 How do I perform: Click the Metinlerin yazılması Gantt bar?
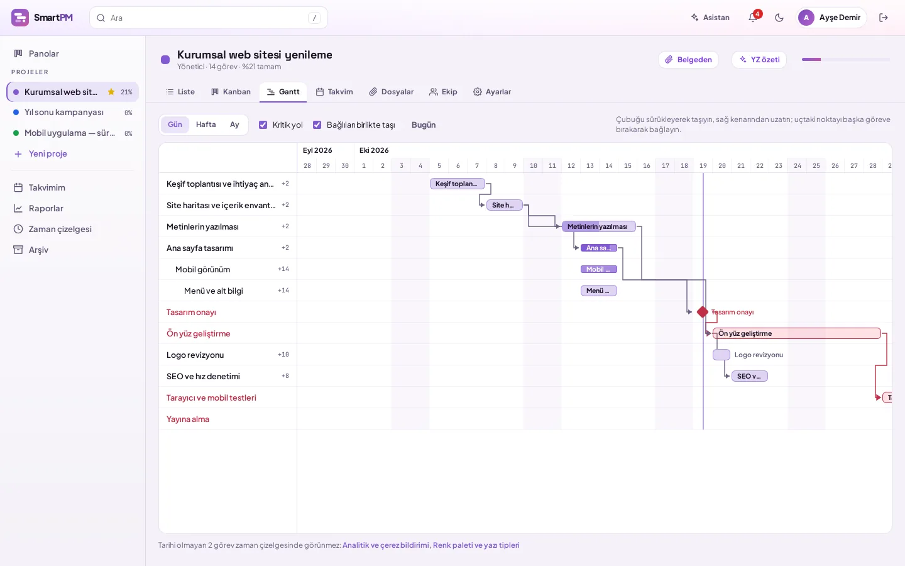(x=599, y=226)
